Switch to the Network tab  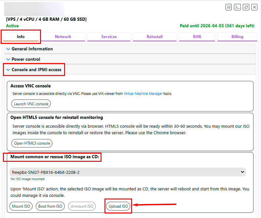pos(63,37)
